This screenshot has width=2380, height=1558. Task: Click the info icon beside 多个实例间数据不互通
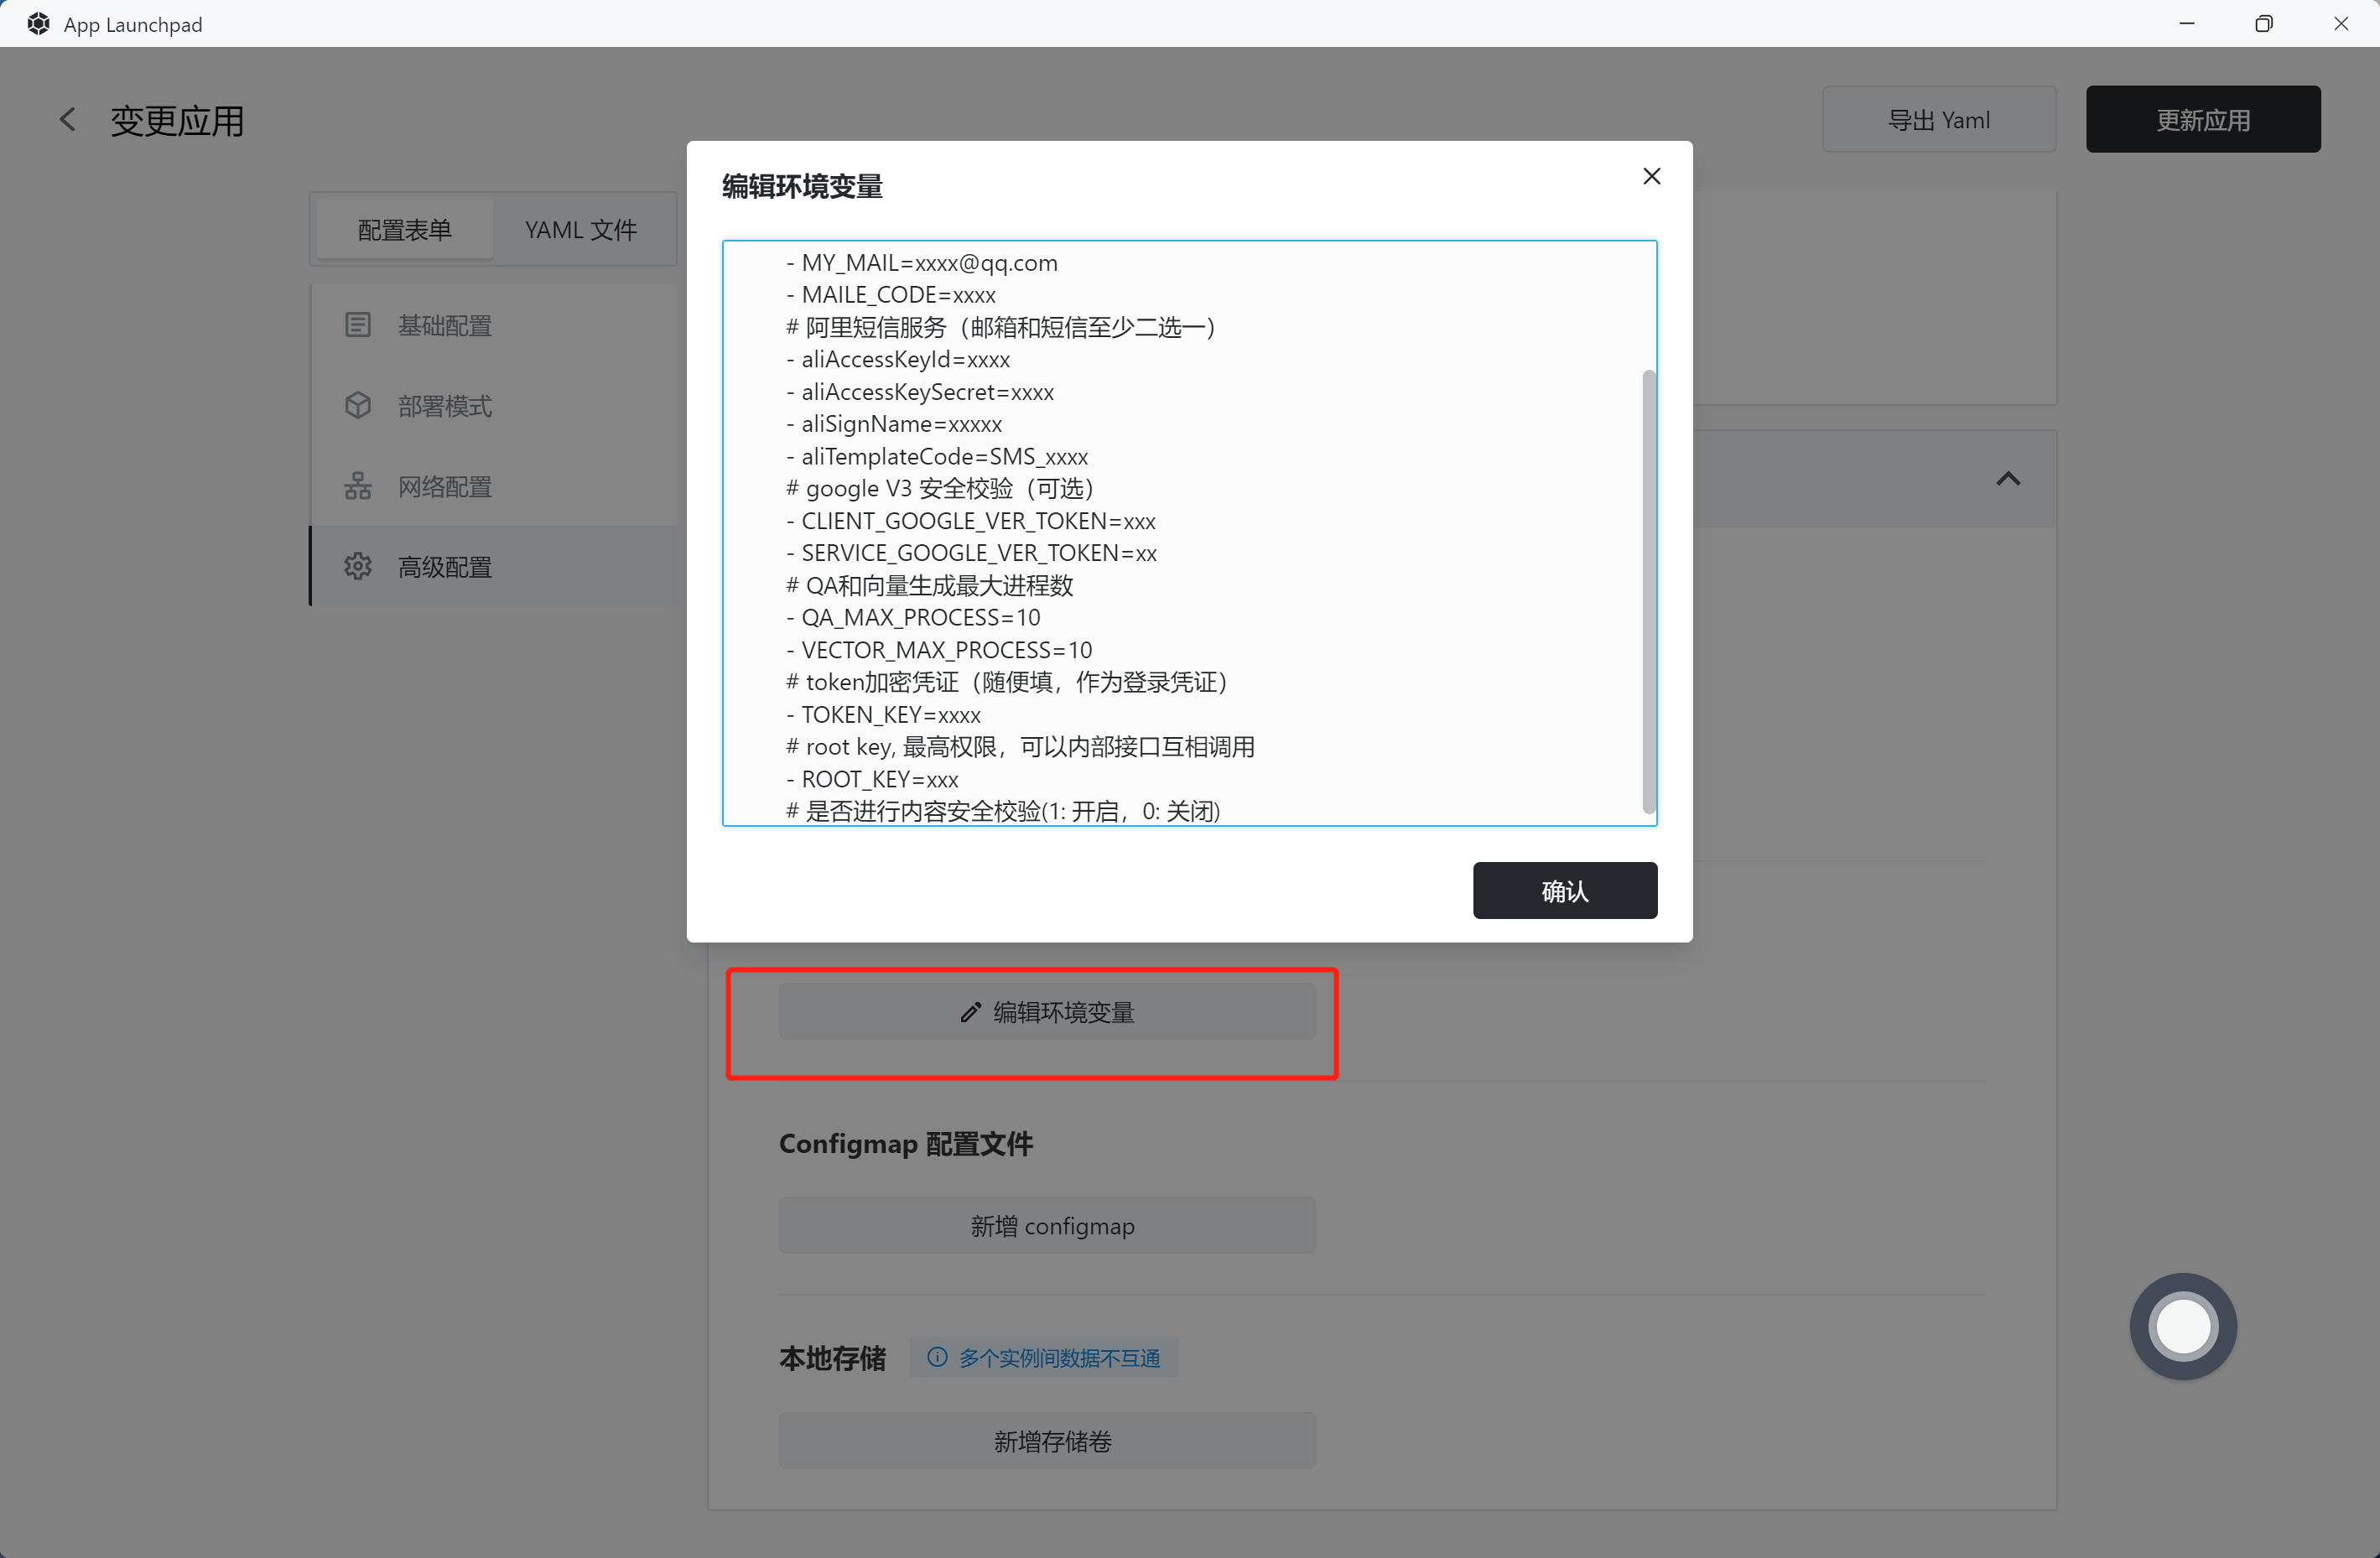(x=937, y=1357)
